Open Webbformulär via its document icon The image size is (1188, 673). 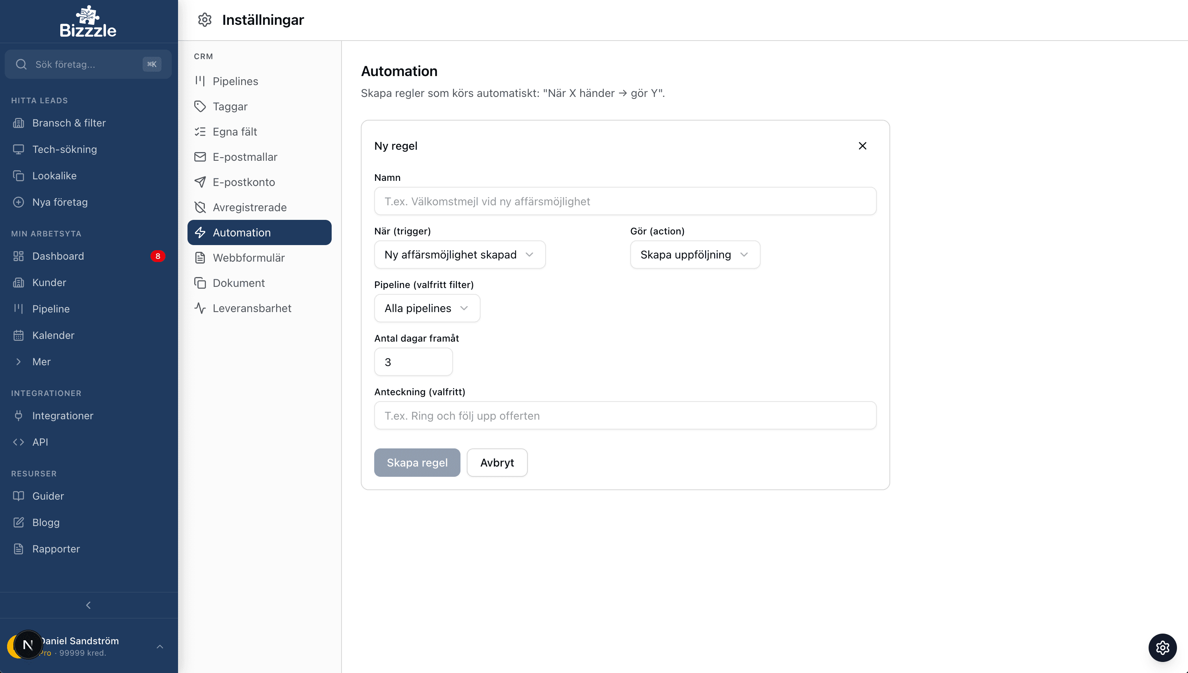click(x=200, y=257)
